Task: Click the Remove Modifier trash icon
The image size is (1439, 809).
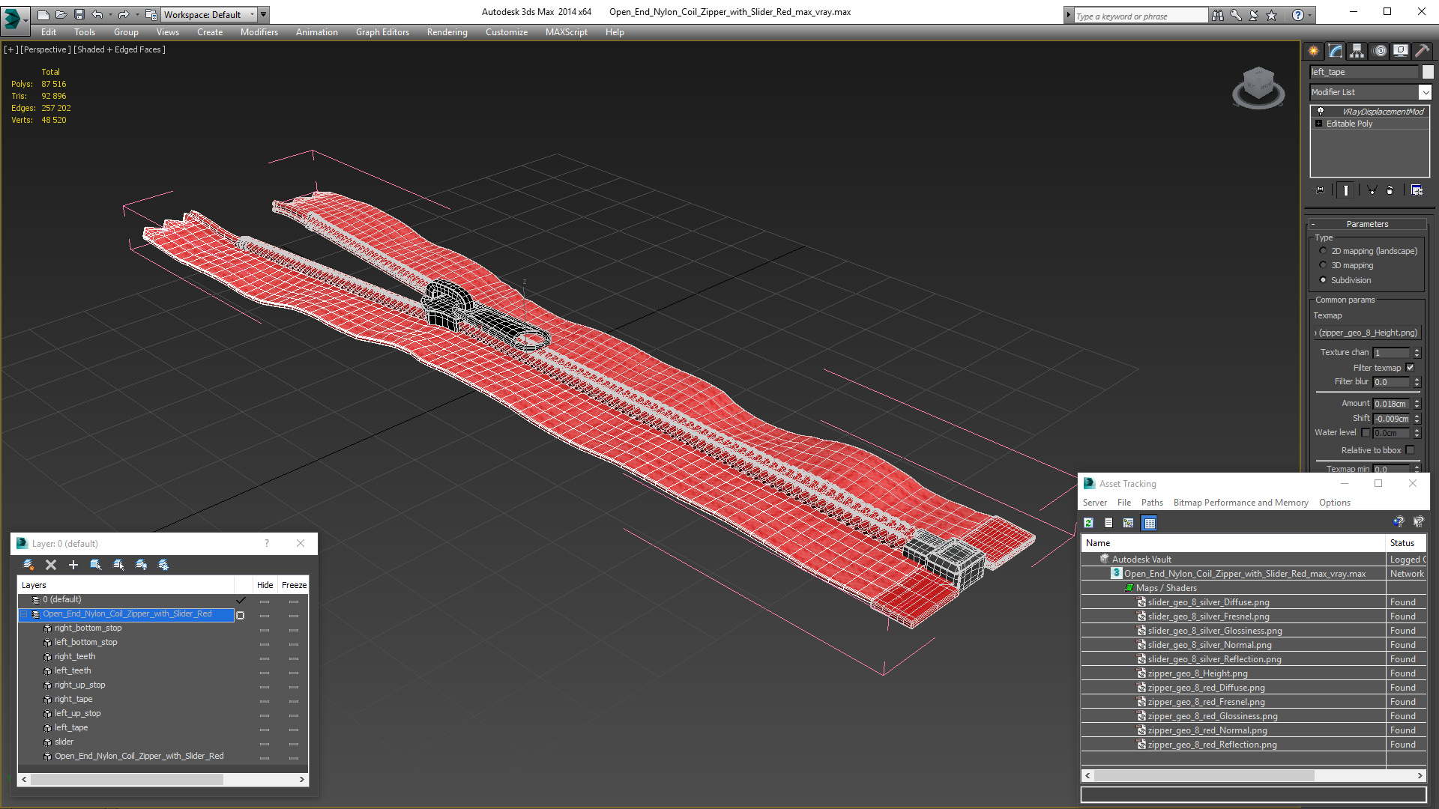Action: (x=1390, y=190)
